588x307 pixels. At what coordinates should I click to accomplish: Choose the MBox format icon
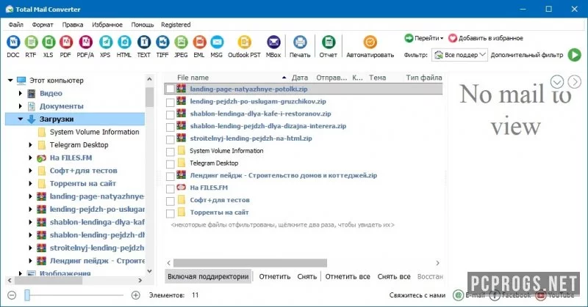(273, 42)
